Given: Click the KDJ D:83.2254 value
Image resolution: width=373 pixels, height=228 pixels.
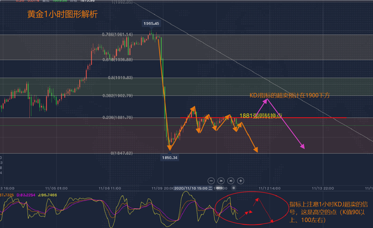Looking at the screenshot, I should click(26, 195).
